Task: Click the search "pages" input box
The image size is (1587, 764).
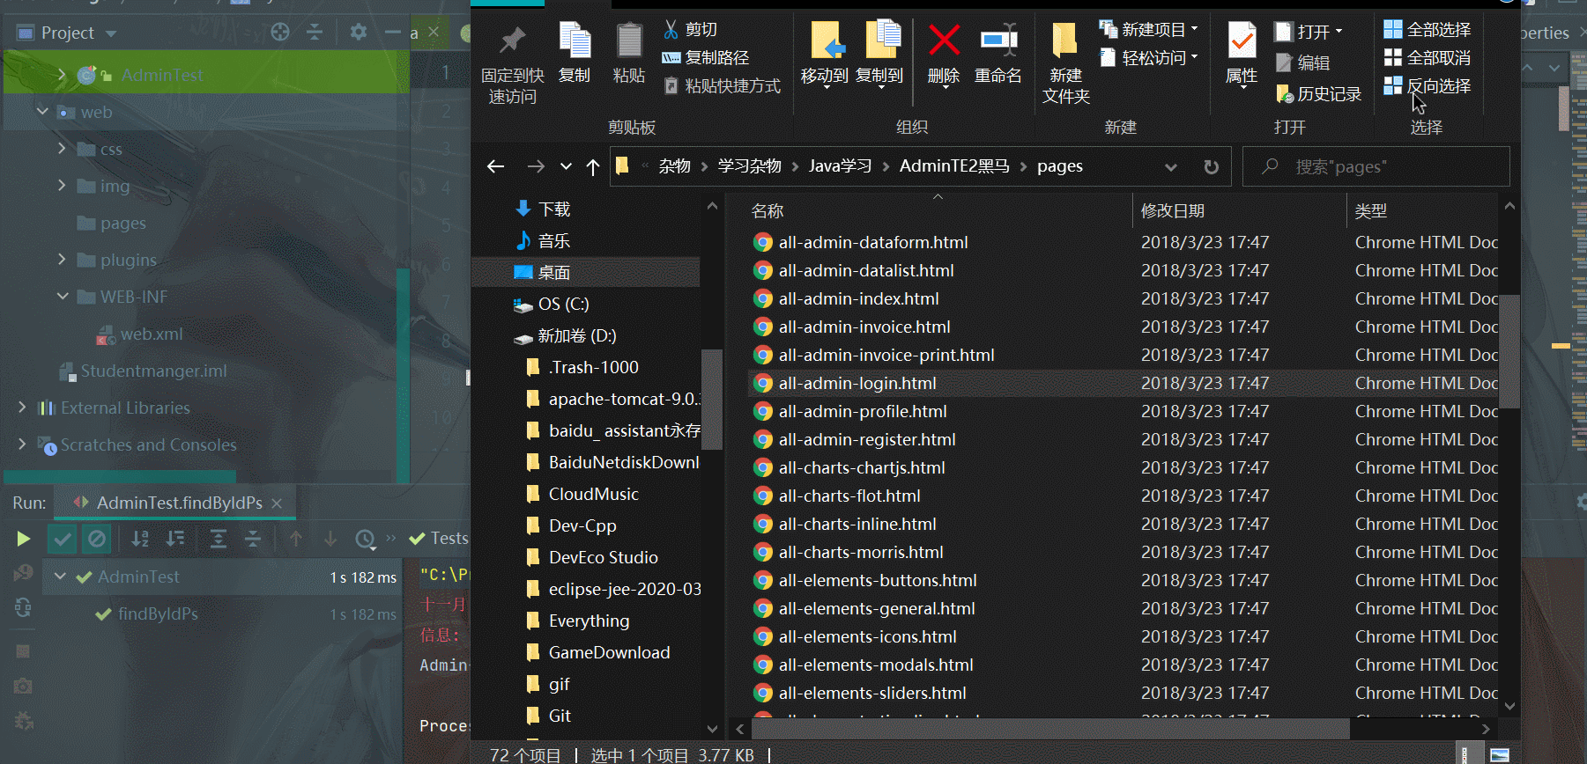Action: (x=1376, y=166)
